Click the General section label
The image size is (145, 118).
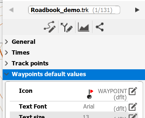pos(24,42)
